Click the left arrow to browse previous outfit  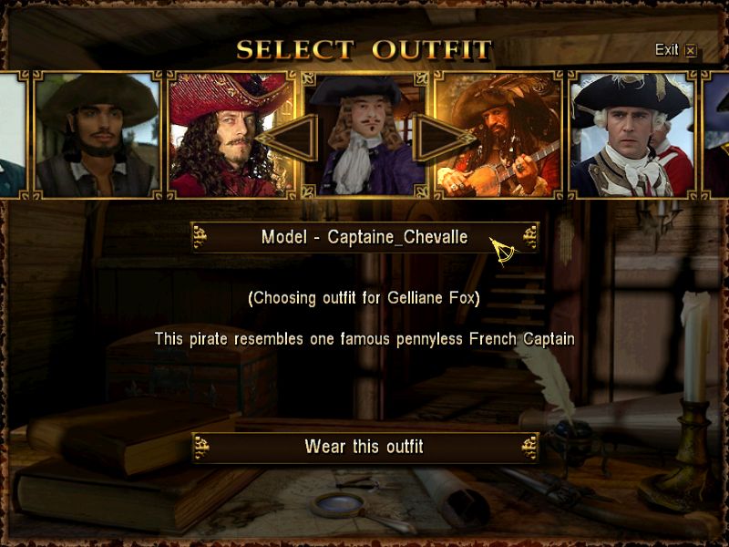pyautogui.click(x=288, y=138)
